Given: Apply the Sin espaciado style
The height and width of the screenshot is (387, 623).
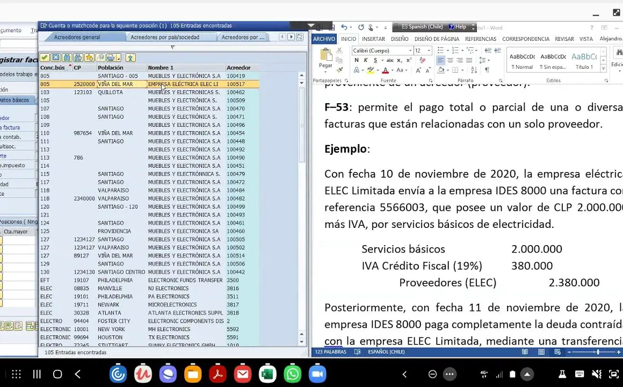Looking at the screenshot, I should tap(553, 60).
